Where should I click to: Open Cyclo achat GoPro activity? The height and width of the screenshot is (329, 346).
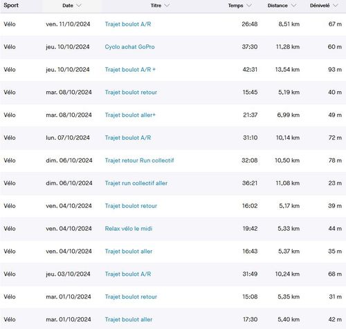129,47
